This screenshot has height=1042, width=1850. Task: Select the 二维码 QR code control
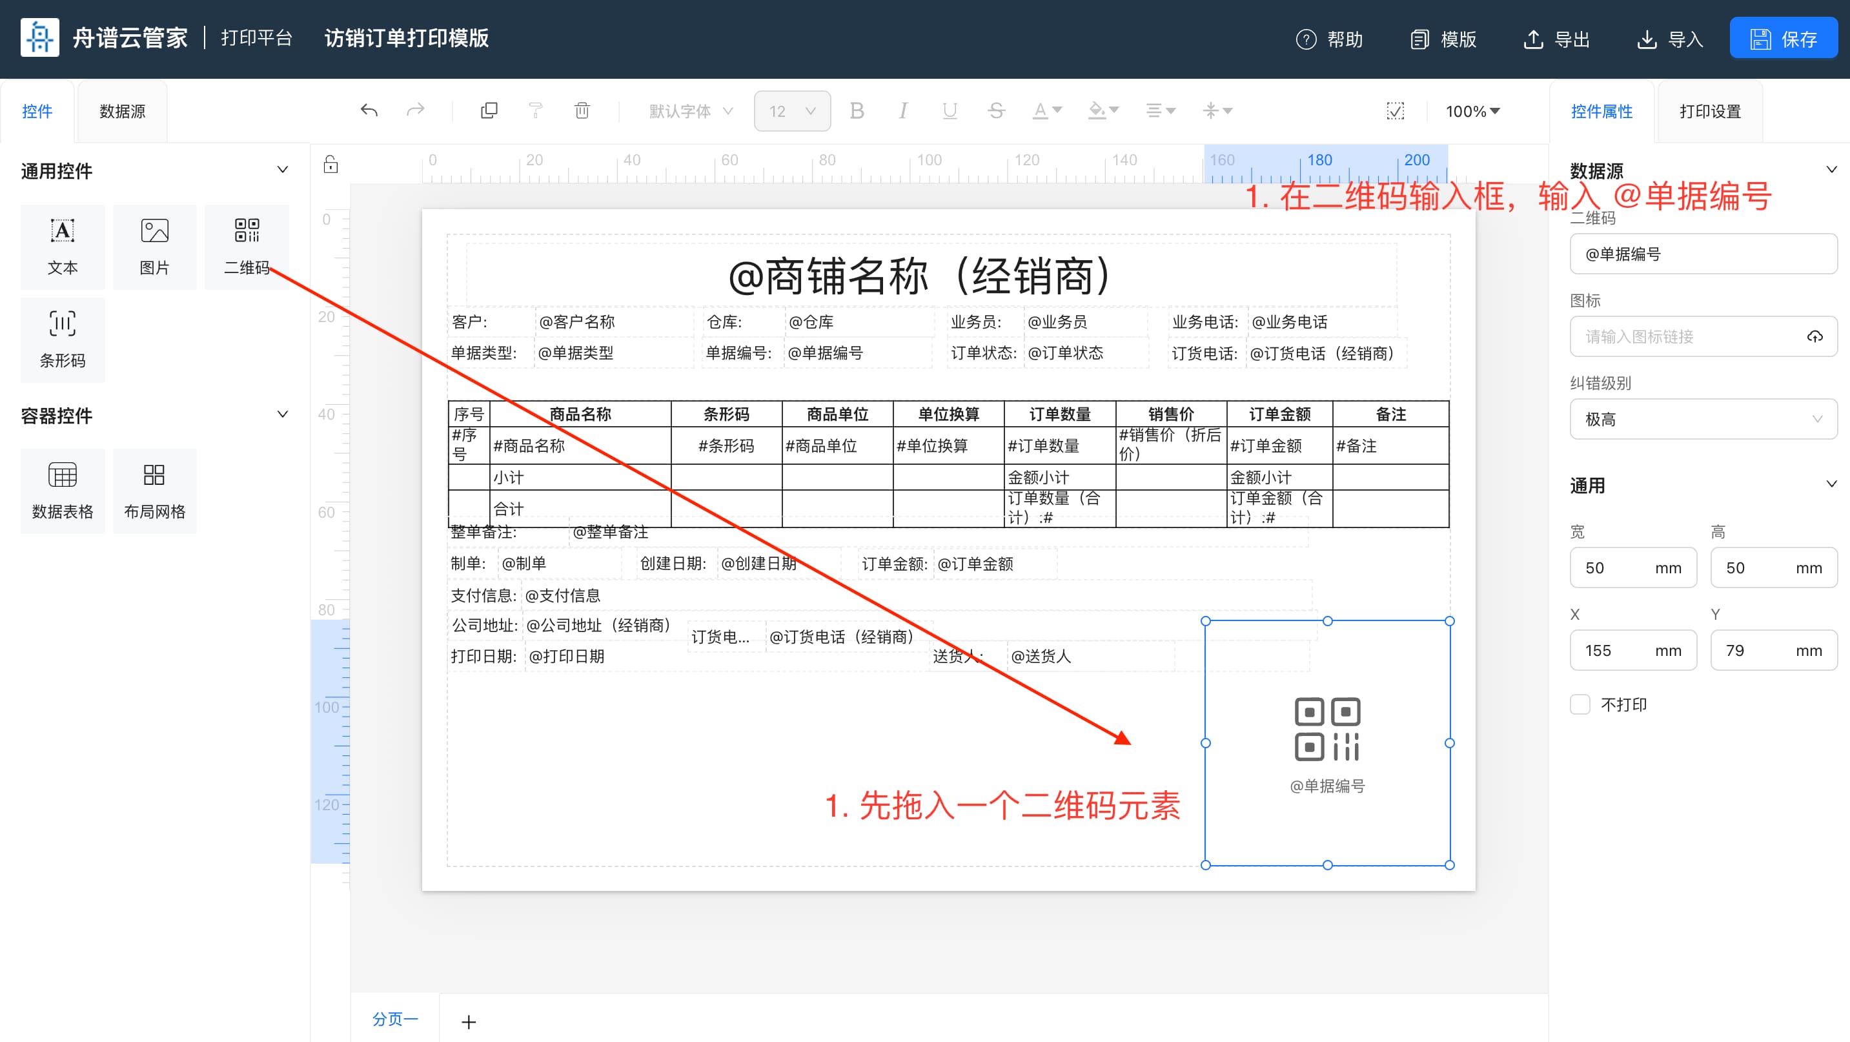coord(247,247)
